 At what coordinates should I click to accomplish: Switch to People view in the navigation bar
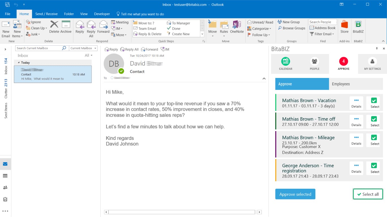click(x=5, y=188)
